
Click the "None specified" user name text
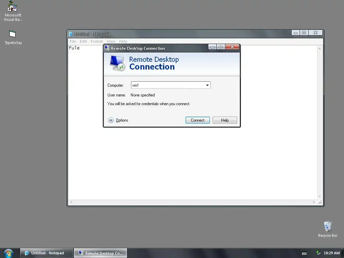click(x=142, y=95)
